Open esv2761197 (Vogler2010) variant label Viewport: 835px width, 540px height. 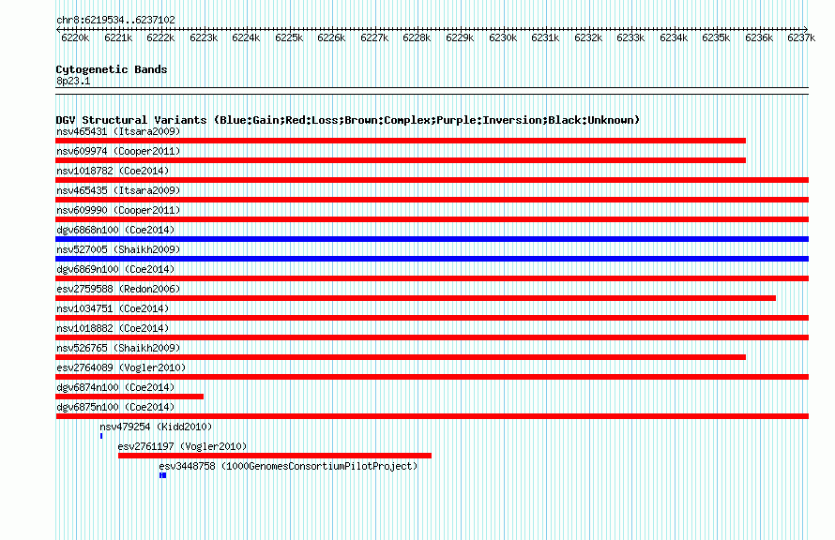coord(182,446)
